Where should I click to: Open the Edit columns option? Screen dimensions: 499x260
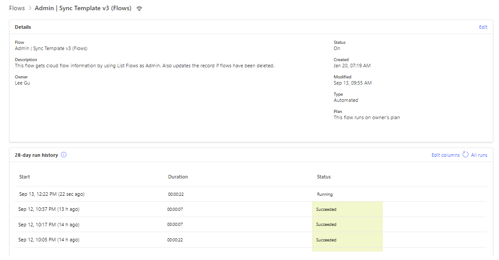[444, 155]
